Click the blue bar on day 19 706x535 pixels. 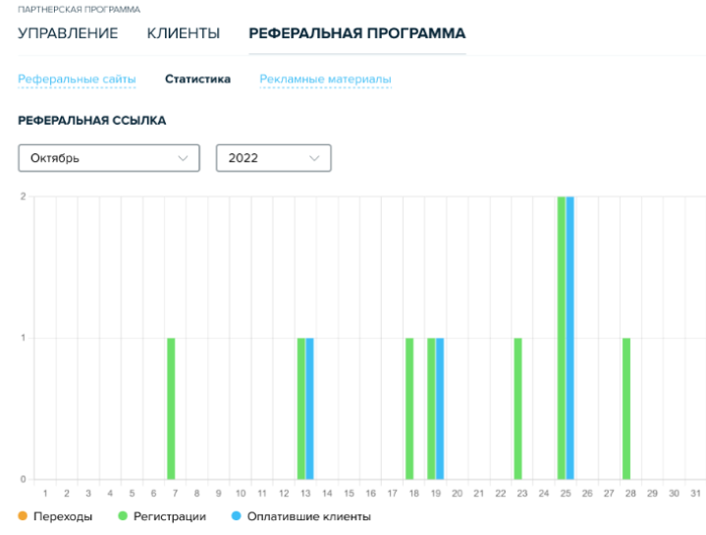point(440,408)
